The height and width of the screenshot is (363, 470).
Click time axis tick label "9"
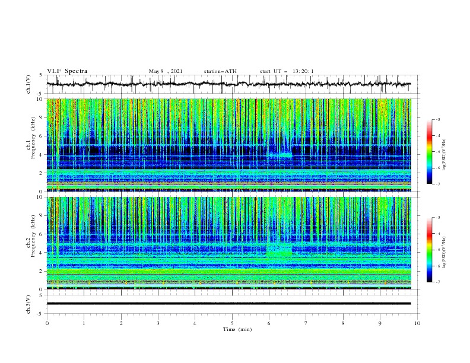[x=380, y=323]
